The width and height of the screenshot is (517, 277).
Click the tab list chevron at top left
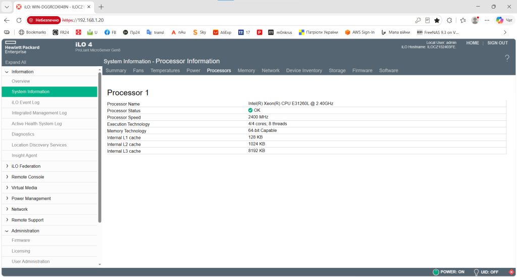pos(7,7)
